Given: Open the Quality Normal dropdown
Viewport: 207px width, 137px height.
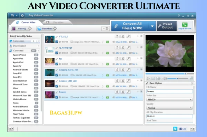Looking at the screenshot, I should click(169, 108).
